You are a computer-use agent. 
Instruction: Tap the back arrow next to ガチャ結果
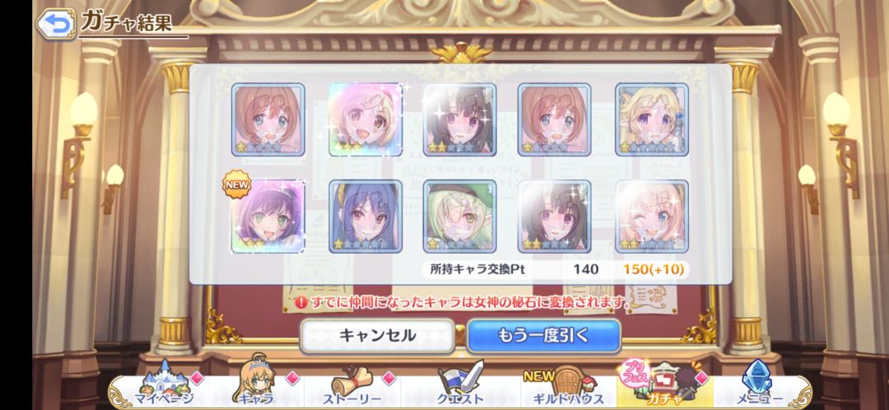point(56,24)
